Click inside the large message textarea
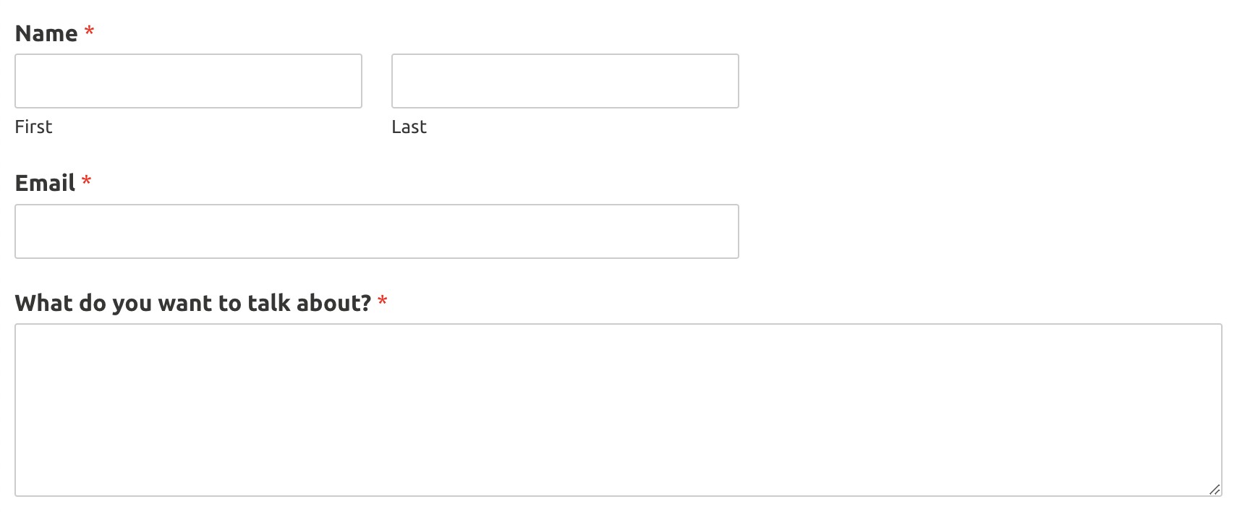 (618, 409)
